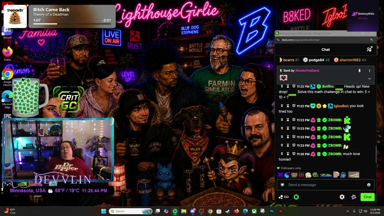Open chat settings gear

click(x=342, y=197)
